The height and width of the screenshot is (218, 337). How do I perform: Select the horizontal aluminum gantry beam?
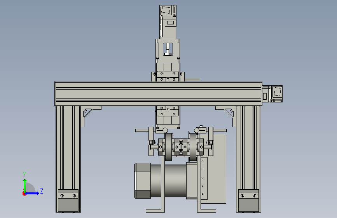[x=159, y=94]
